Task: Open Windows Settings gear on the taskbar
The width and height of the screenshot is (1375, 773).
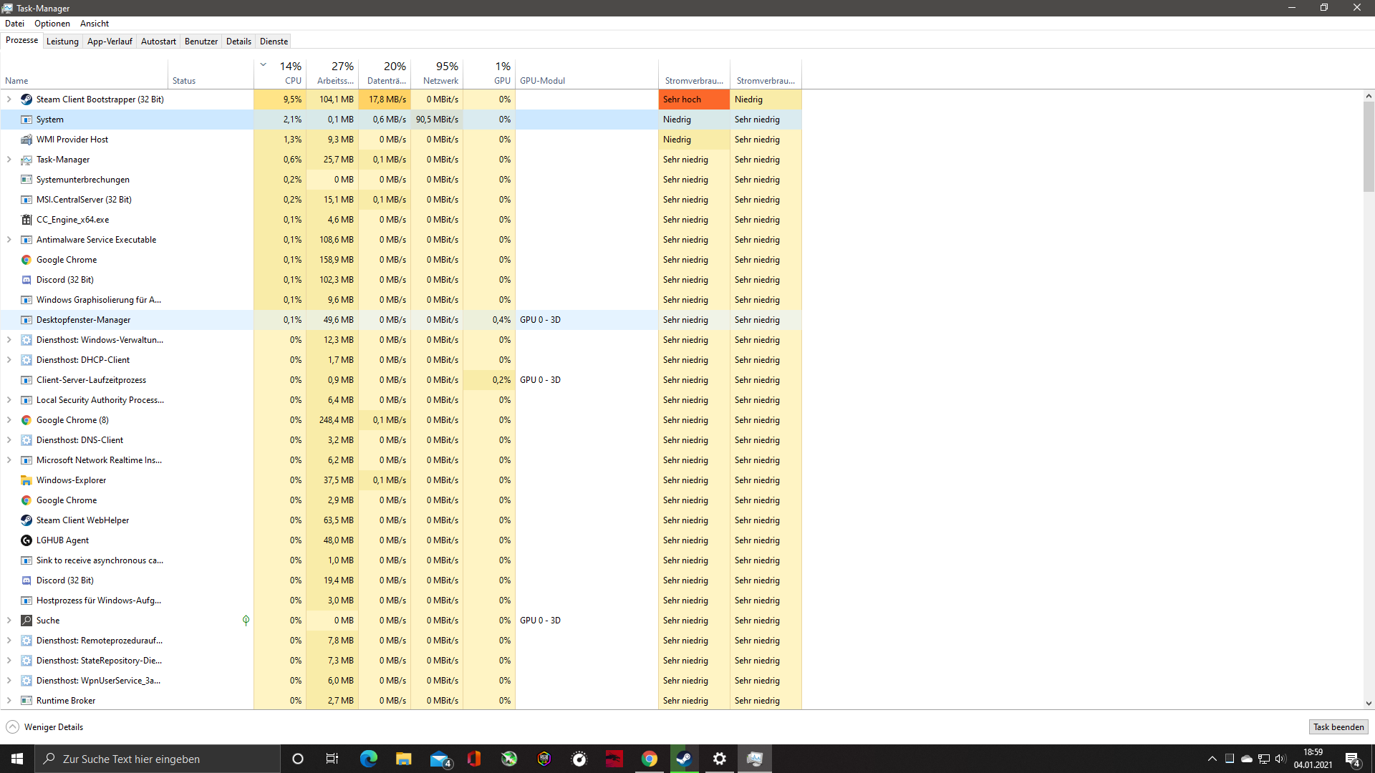Action: (x=719, y=758)
